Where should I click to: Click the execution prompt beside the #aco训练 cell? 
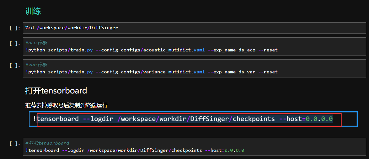(x=15, y=43)
